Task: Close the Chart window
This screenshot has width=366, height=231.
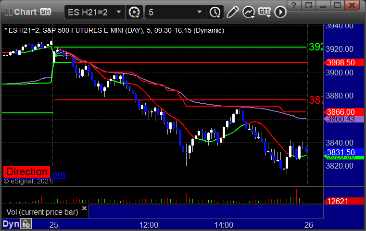Action: 352,5
